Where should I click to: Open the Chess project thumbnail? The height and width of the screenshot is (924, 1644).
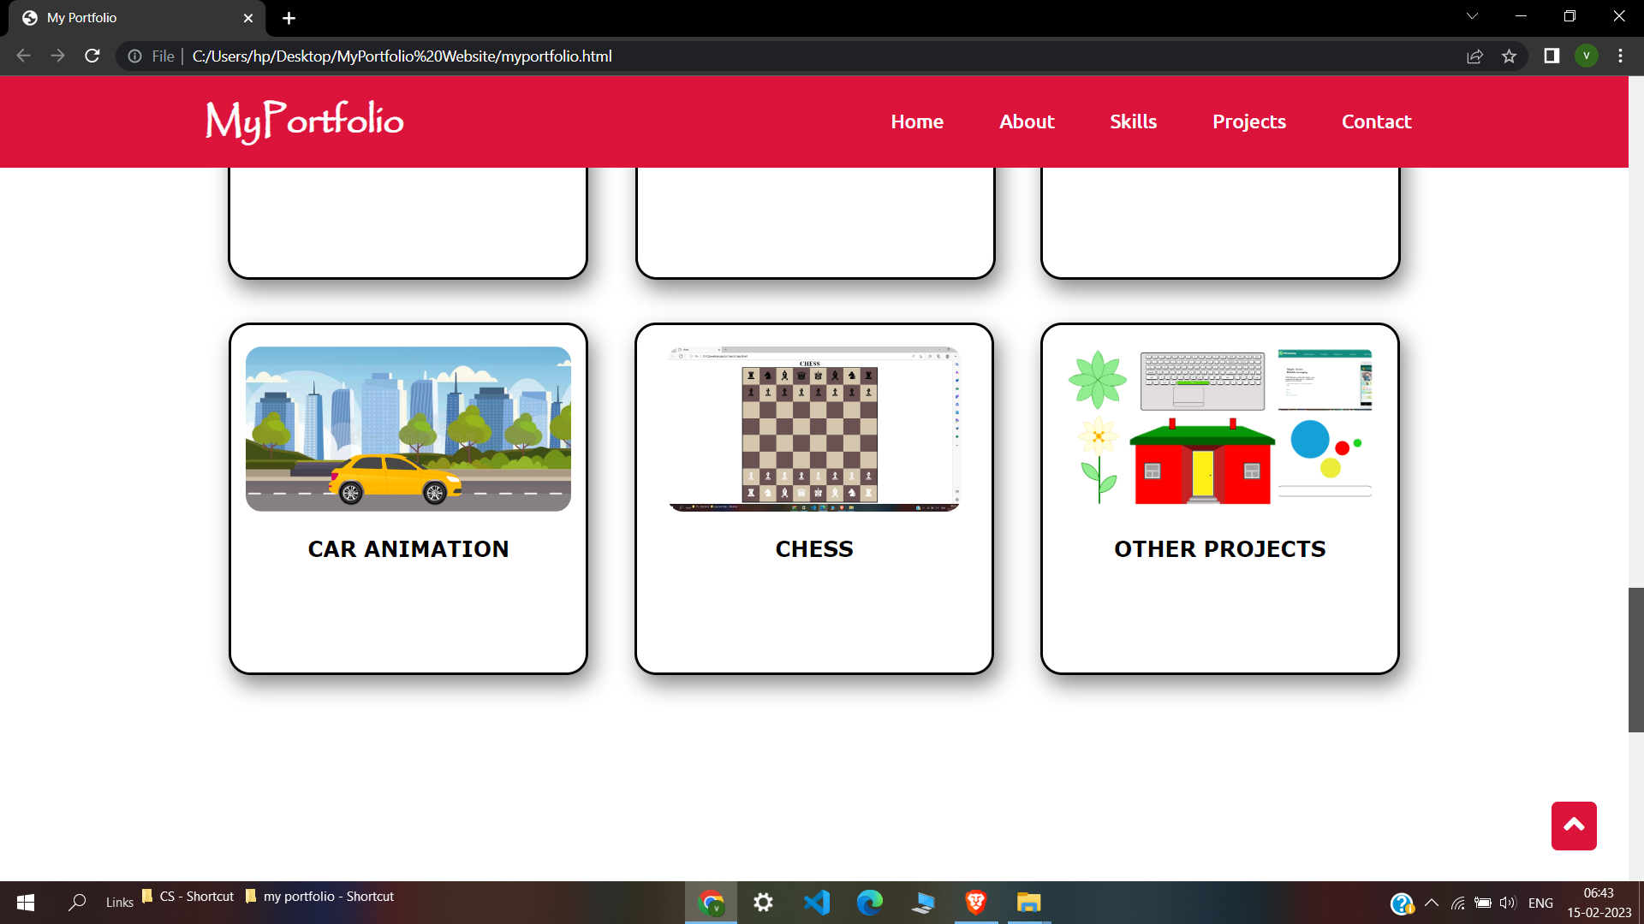(x=813, y=429)
